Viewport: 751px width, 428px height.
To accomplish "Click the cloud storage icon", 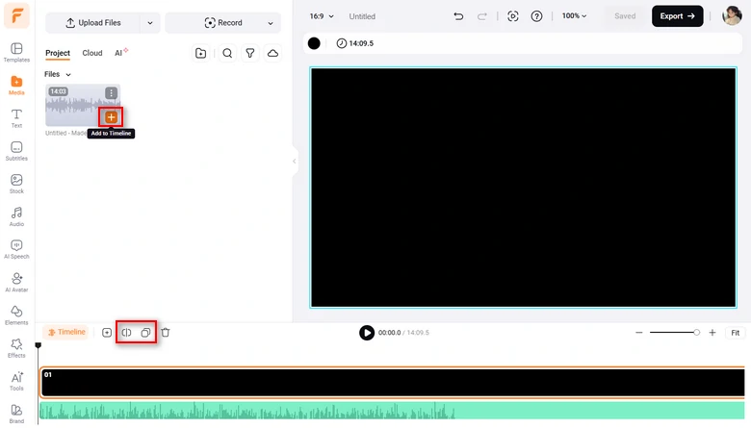I will coord(272,53).
